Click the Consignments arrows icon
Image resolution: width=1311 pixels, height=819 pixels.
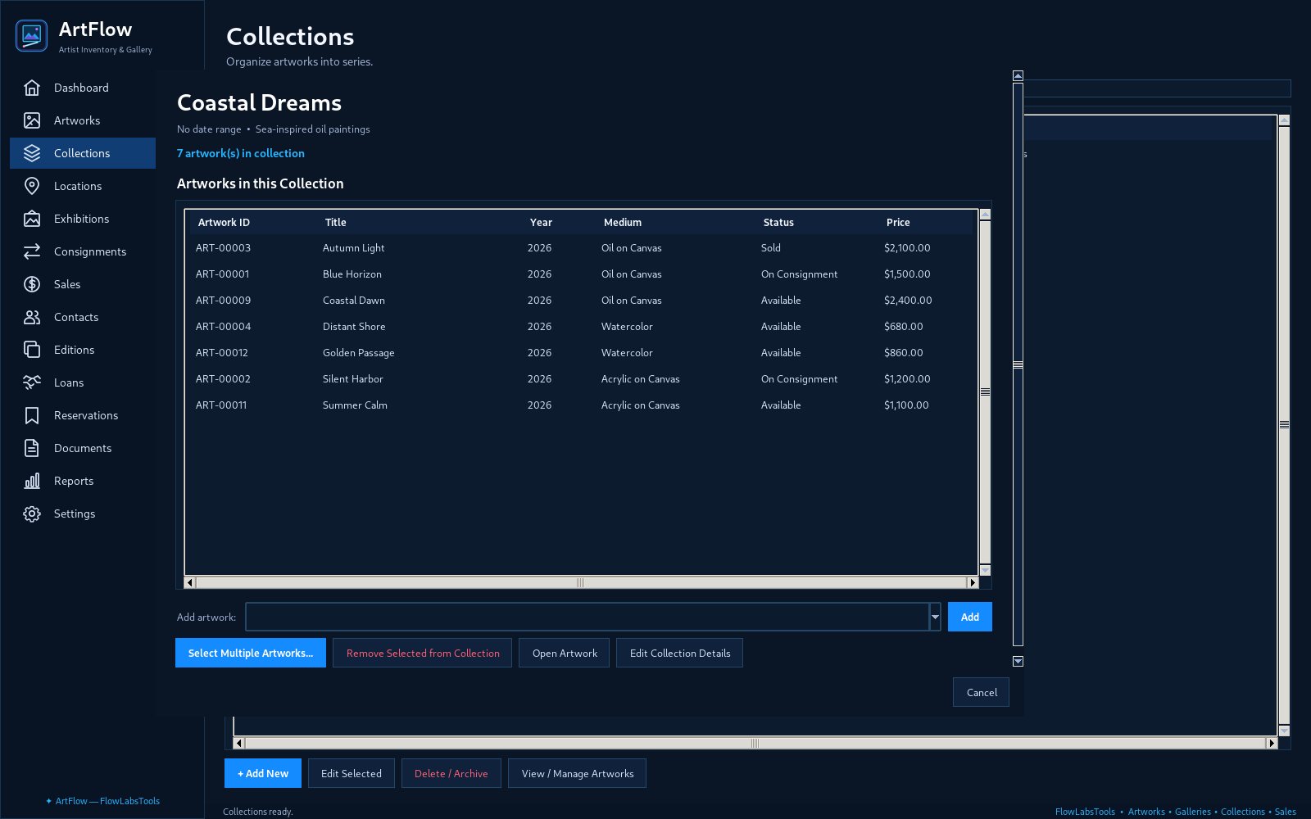(32, 251)
